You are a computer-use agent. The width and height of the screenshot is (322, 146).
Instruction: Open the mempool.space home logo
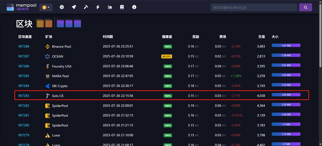(x=21, y=7)
